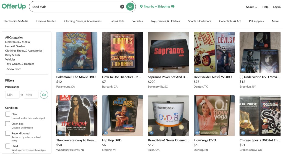The image size is (283, 154).
Task: Click shipping badge on Hip Hop Abs image
Action: pyautogui.click(x=106, y=133)
